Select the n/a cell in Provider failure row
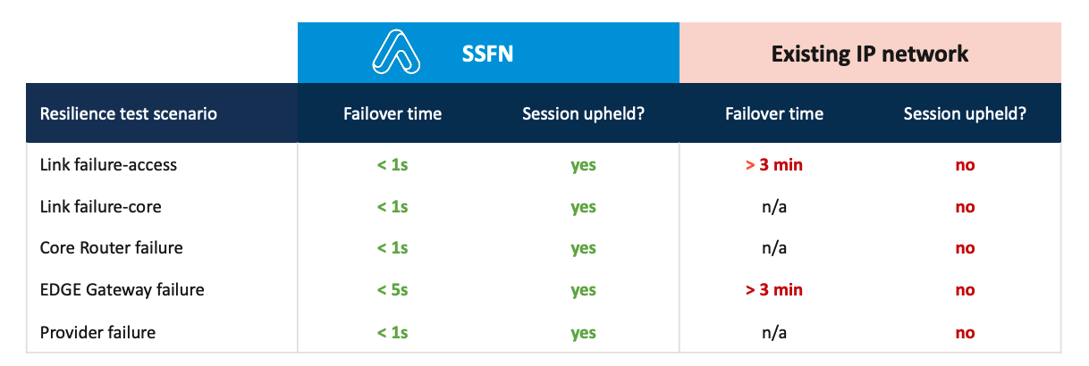This screenshot has height=366, width=1089. click(774, 333)
